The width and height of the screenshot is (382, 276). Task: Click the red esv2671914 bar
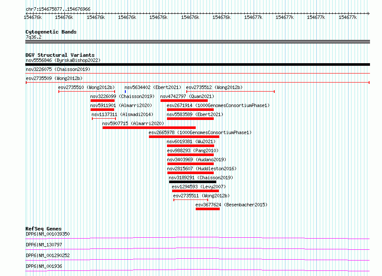point(190,110)
